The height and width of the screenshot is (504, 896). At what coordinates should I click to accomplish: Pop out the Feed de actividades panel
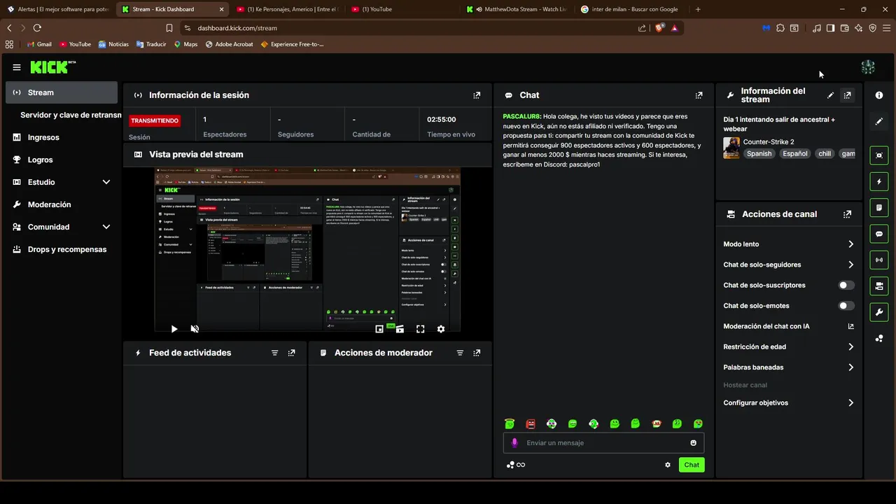292,353
